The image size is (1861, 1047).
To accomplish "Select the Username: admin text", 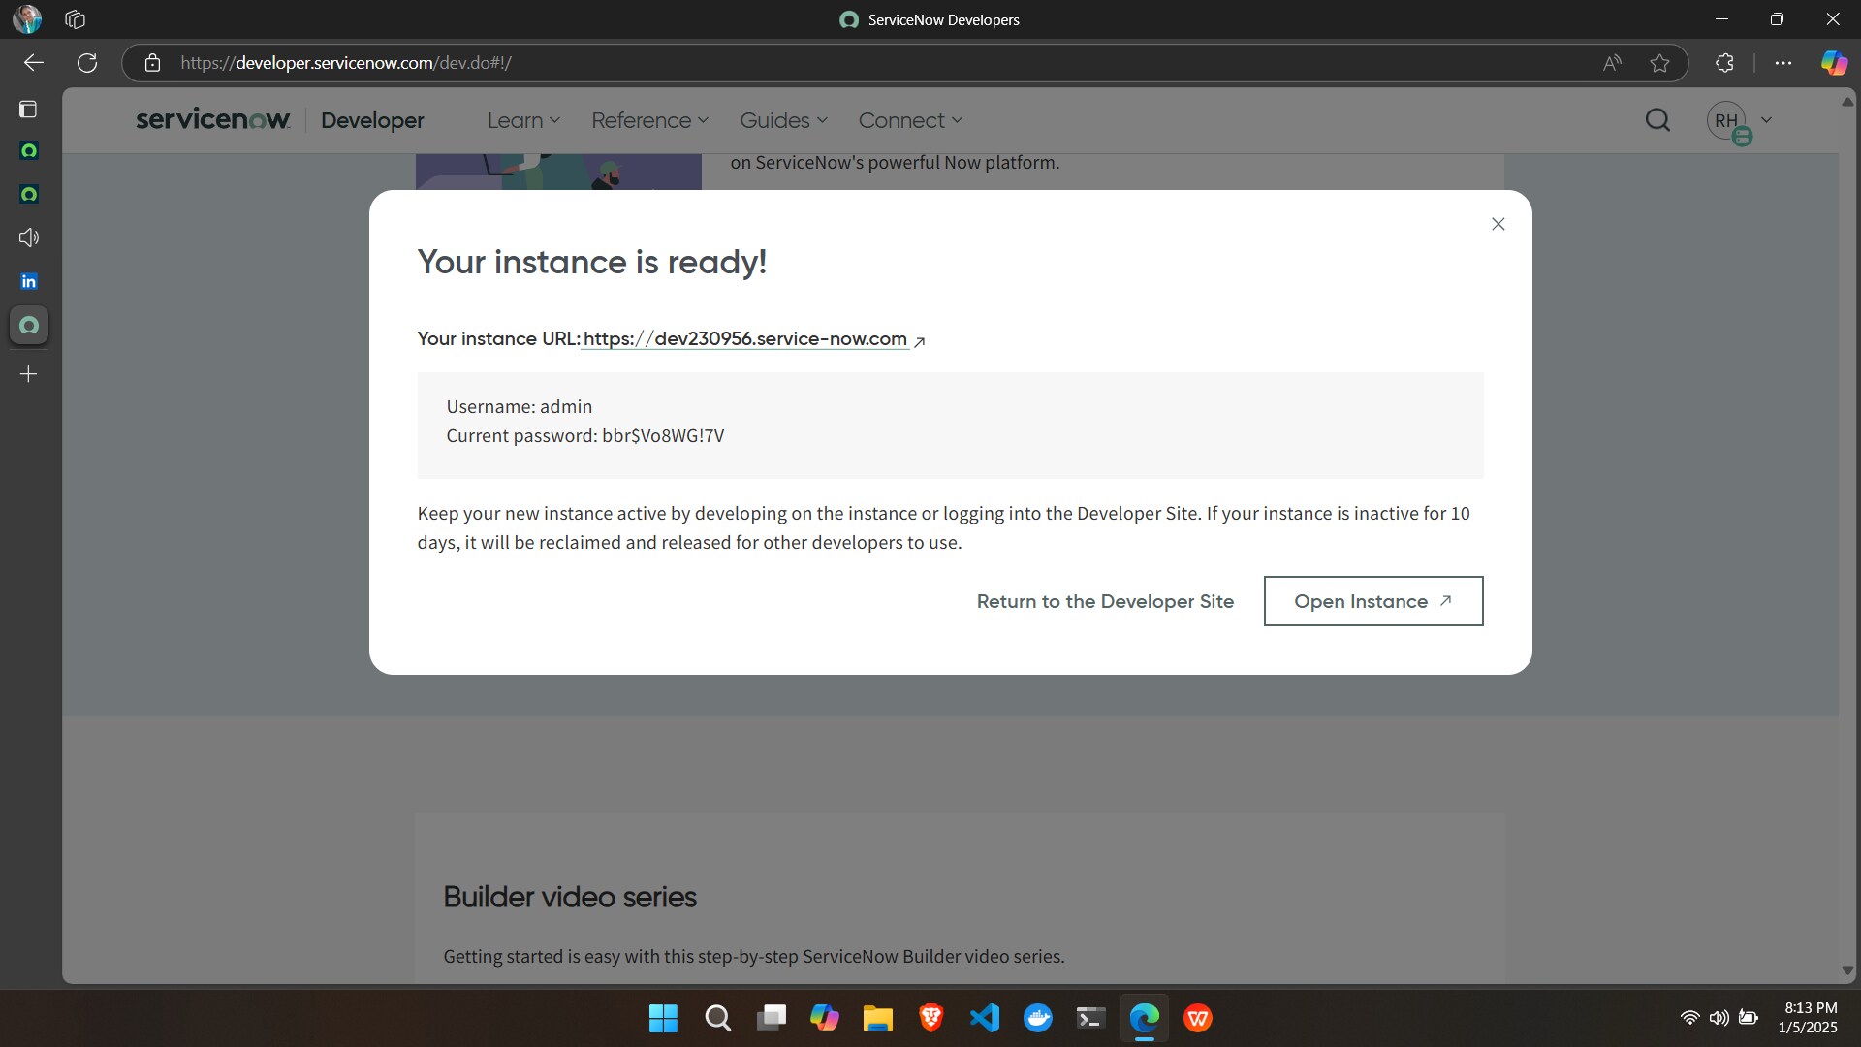I will [x=519, y=407].
